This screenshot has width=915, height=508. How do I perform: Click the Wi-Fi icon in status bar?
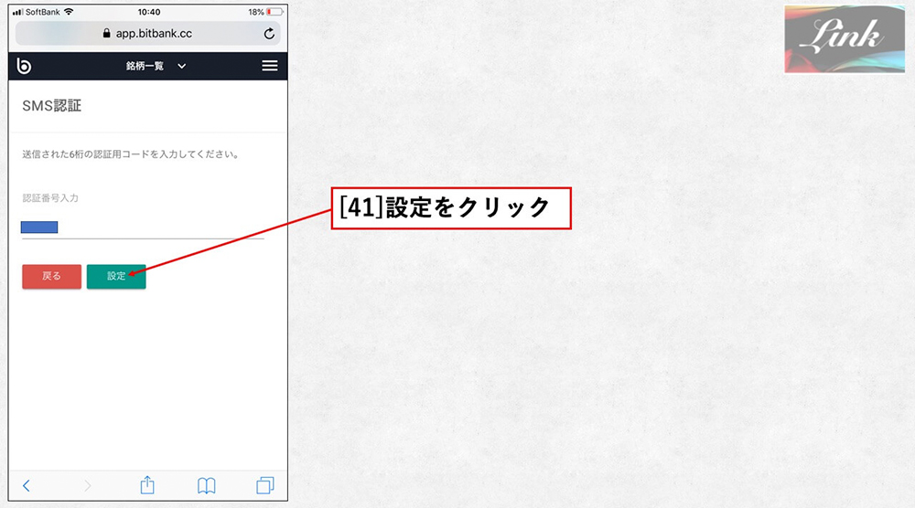pos(69,12)
